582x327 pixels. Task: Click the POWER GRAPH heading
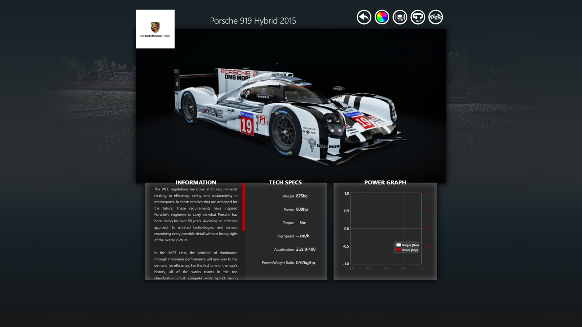point(385,182)
